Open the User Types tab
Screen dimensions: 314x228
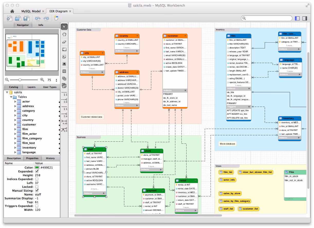(x=50, y=87)
